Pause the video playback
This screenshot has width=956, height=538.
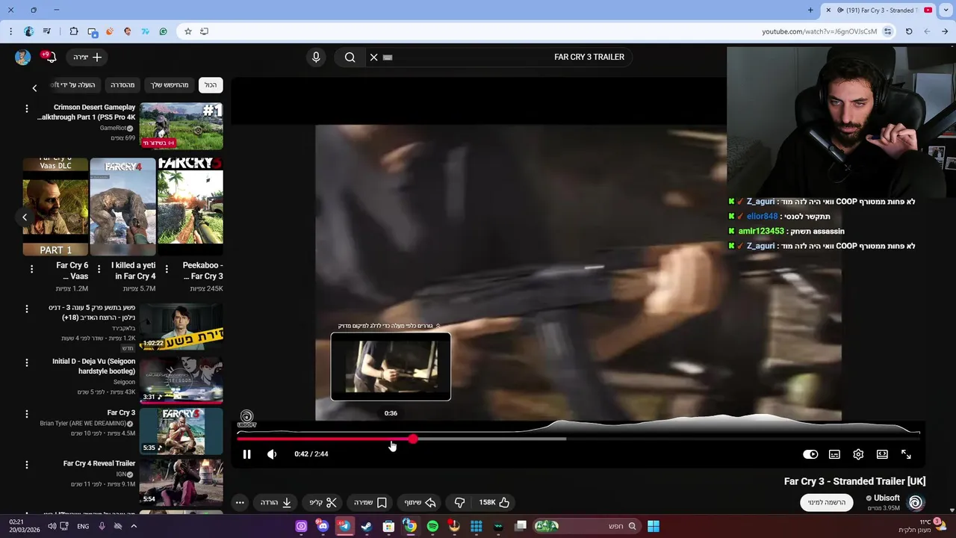click(x=246, y=454)
